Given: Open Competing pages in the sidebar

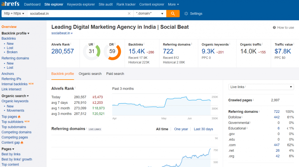Looking at the screenshot, I should click(15, 137).
